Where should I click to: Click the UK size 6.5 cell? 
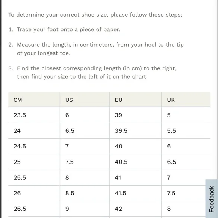pos(186,162)
